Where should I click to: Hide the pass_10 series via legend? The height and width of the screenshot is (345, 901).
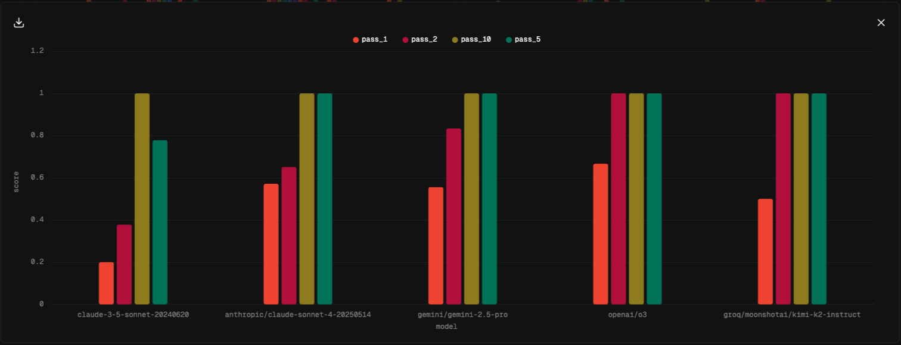pos(471,40)
